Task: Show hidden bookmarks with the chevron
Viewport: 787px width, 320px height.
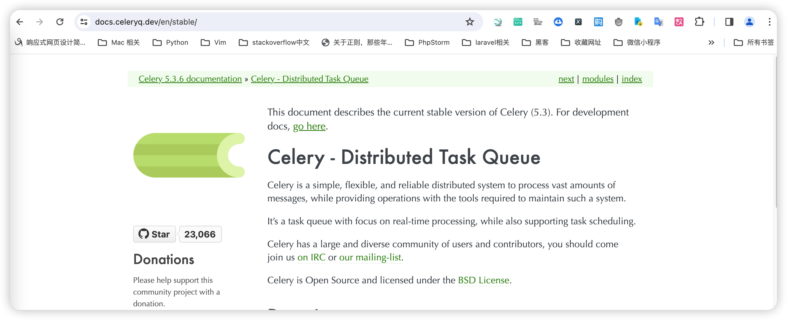Action: (711, 43)
